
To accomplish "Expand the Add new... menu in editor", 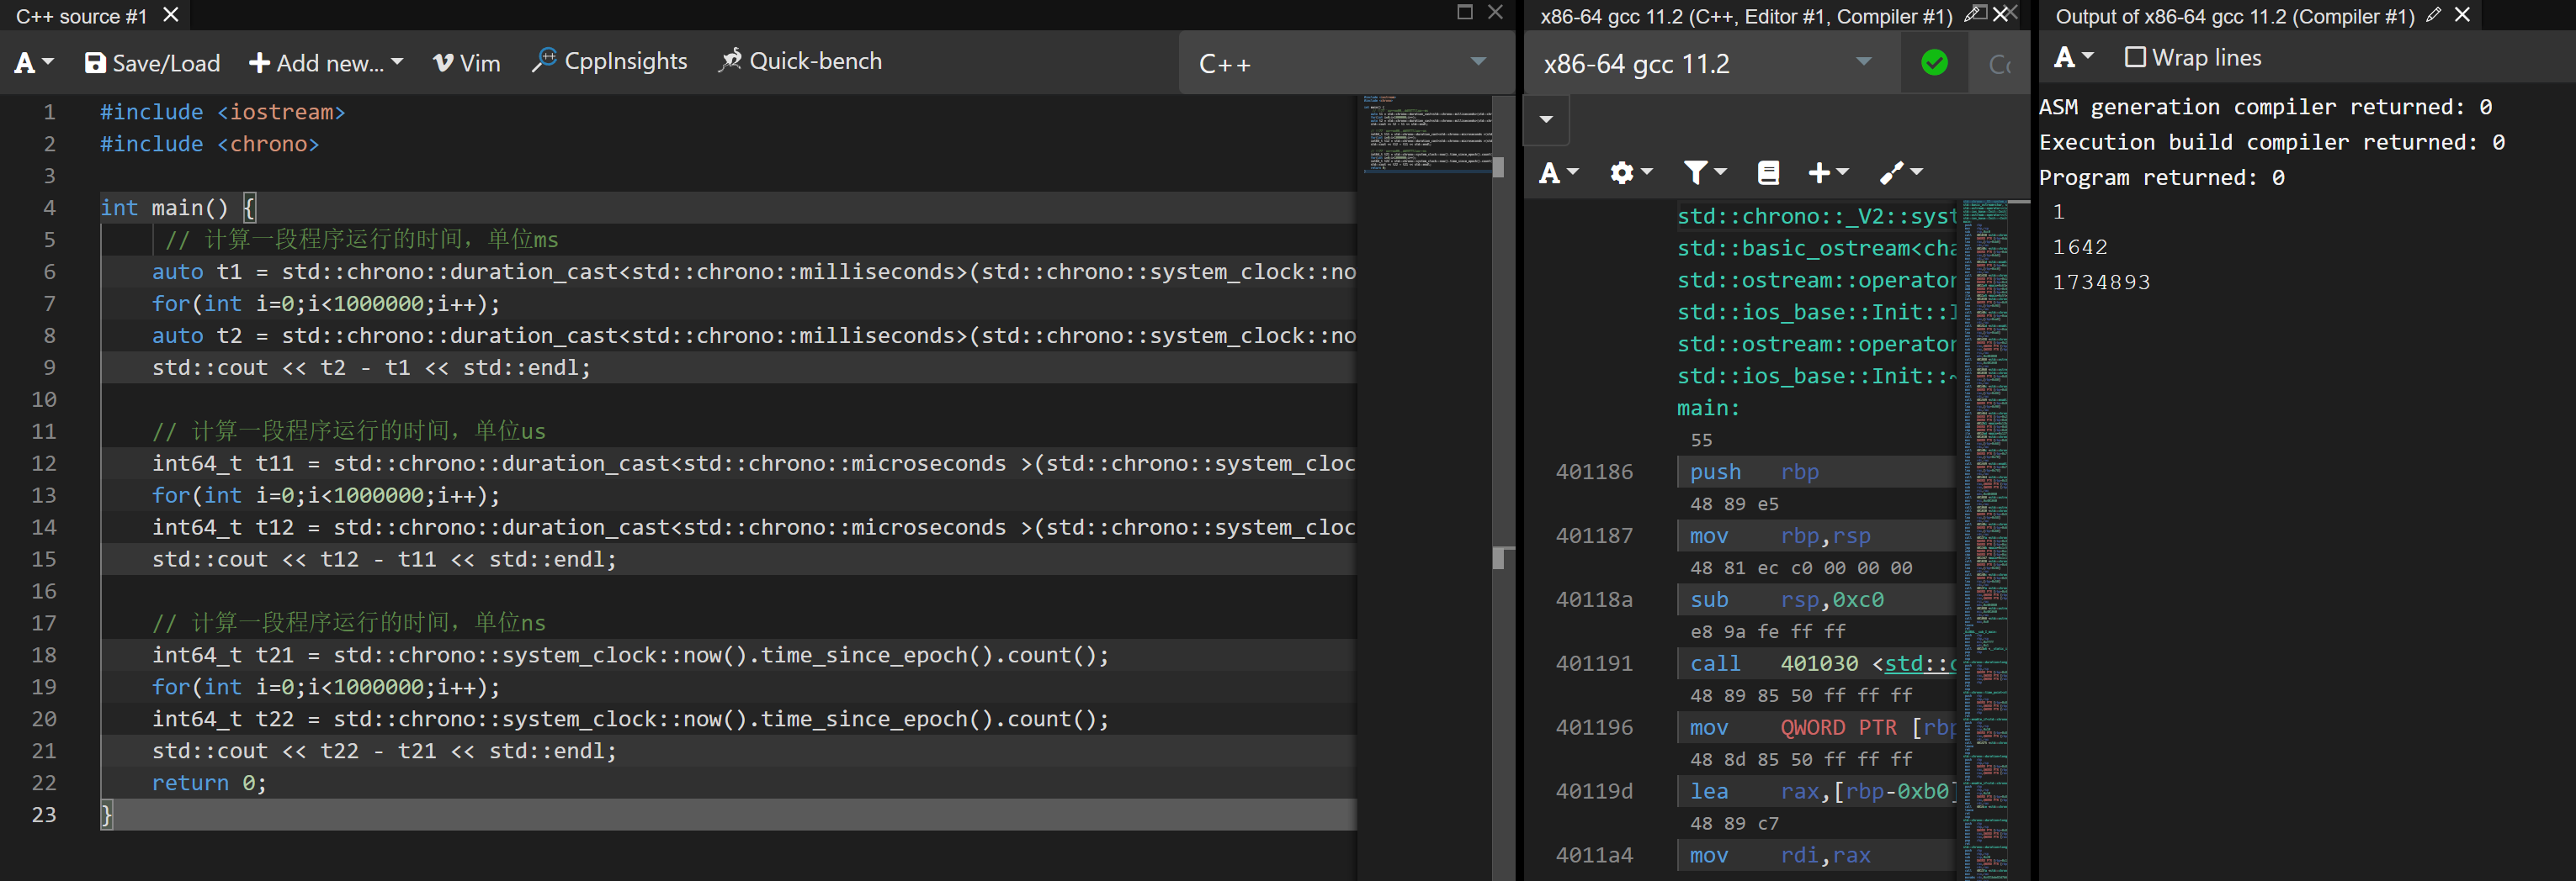I will [x=326, y=63].
